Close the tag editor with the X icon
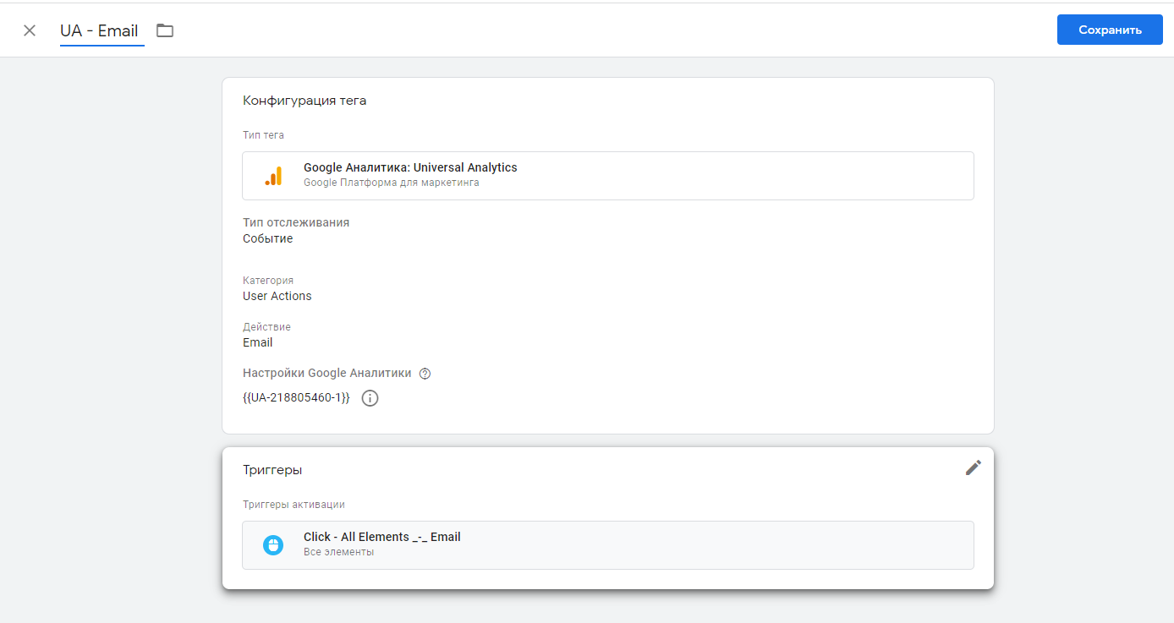Image resolution: width=1174 pixels, height=623 pixels. [30, 30]
